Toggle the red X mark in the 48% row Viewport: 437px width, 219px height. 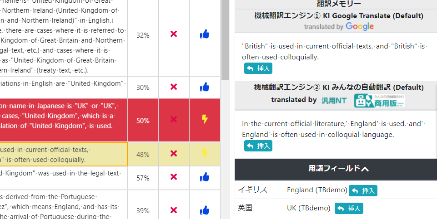[174, 153]
